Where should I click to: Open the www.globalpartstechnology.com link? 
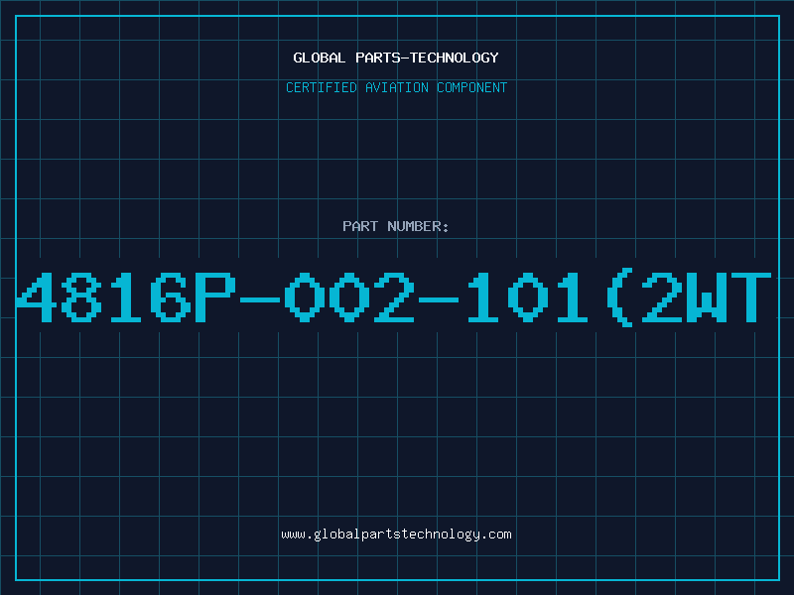pos(396,535)
